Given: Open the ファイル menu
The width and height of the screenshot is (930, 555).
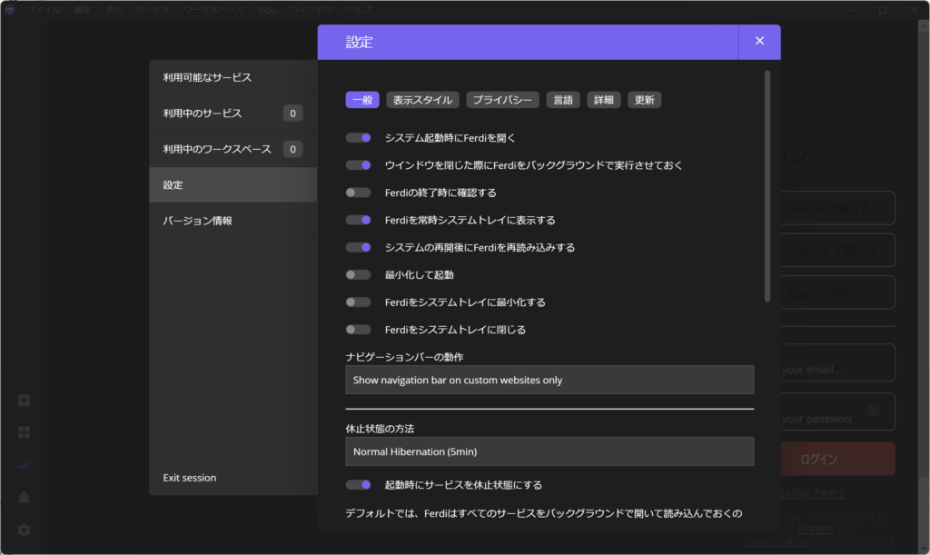Looking at the screenshot, I should tap(44, 9).
